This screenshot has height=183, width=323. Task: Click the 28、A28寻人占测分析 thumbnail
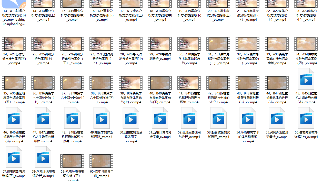point(131,44)
